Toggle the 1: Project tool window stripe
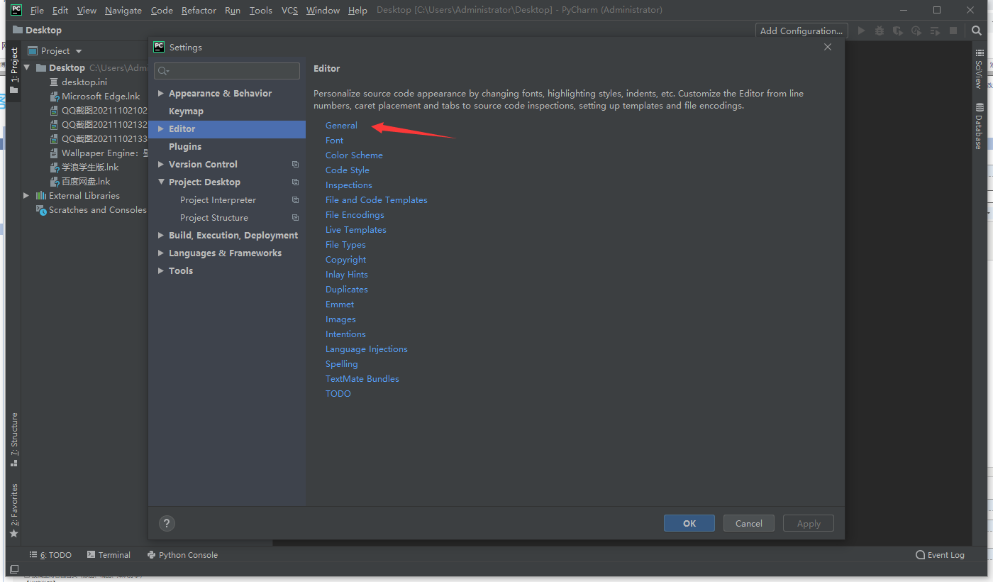 coord(13,71)
